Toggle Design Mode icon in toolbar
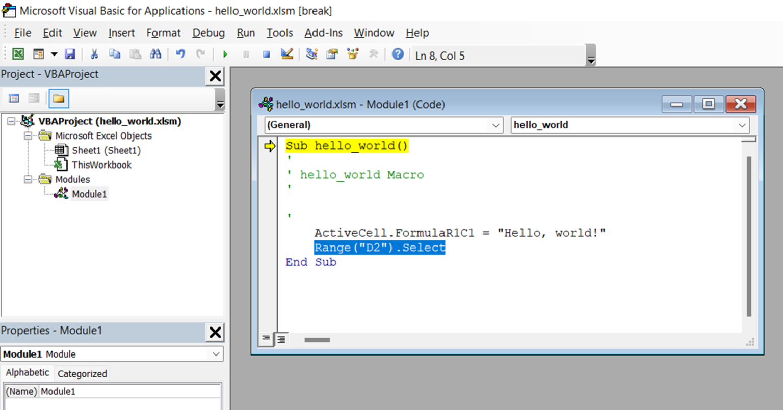 pyautogui.click(x=287, y=54)
